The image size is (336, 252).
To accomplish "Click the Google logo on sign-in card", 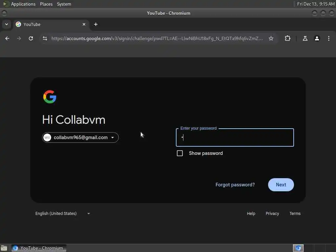I will (x=50, y=97).
